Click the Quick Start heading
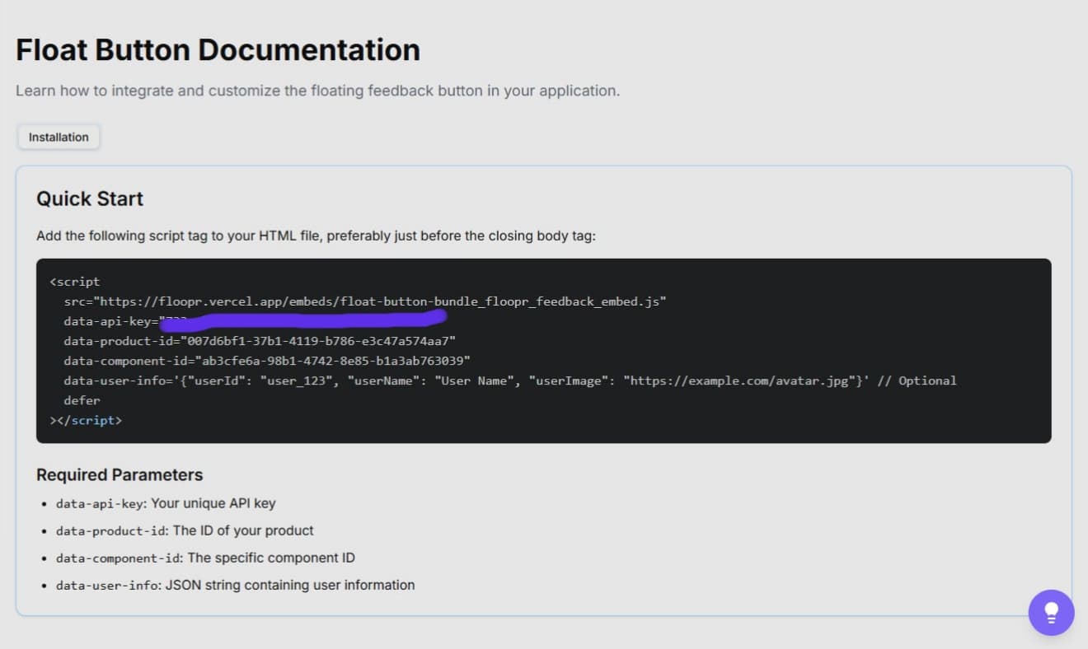This screenshot has width=1088, height=649. click(90, 198)
